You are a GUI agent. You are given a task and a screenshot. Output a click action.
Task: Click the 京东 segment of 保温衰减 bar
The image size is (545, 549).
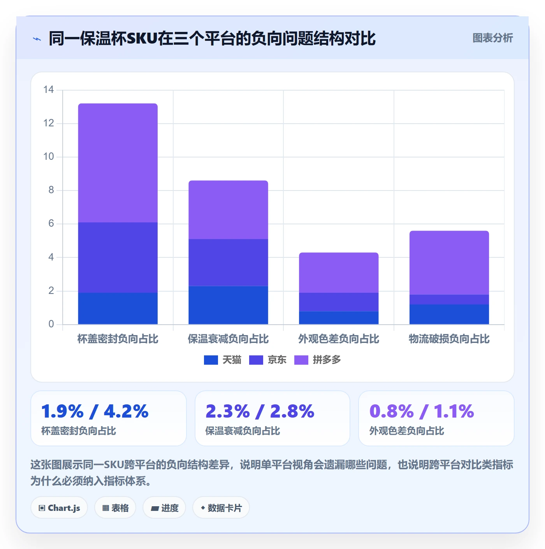pos(228,262)
